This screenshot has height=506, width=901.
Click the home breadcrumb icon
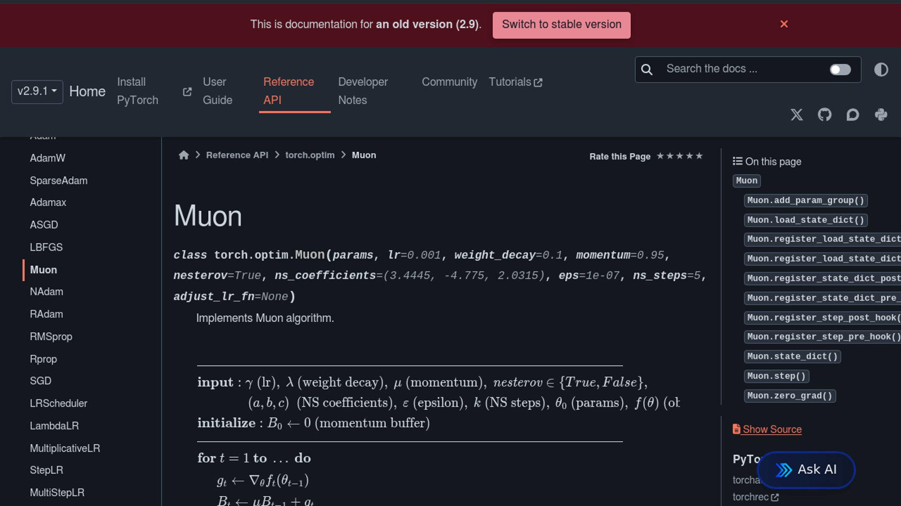pyautogui.click(x=183, y=155)
